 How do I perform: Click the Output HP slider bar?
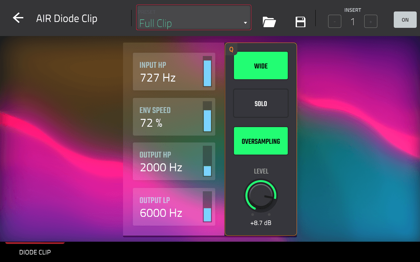click(207, 161)
